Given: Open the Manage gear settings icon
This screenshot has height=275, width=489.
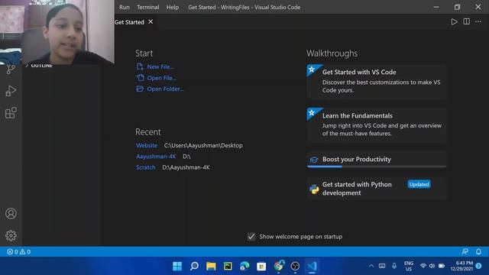Looking at the screenshot, I should 11,235.
